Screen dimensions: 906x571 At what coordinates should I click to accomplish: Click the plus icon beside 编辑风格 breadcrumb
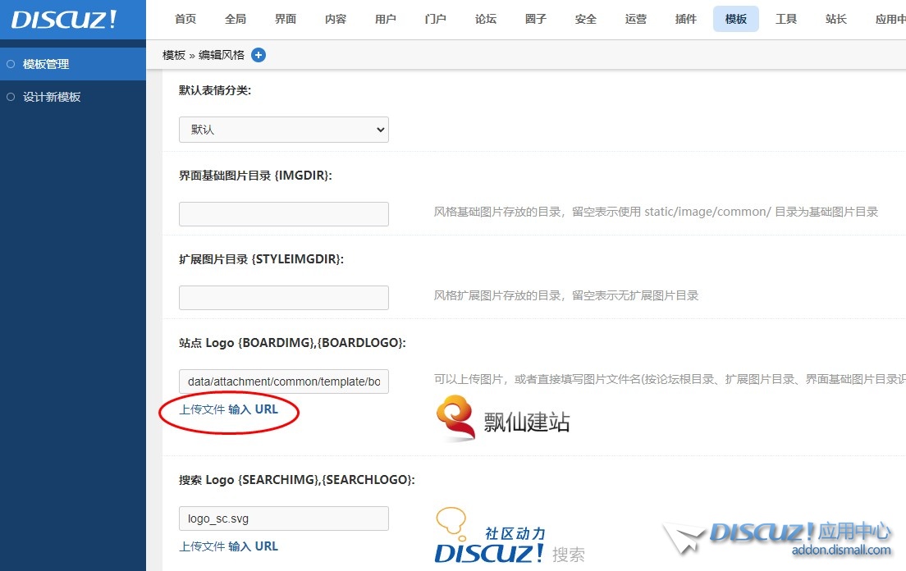(259, 55)
